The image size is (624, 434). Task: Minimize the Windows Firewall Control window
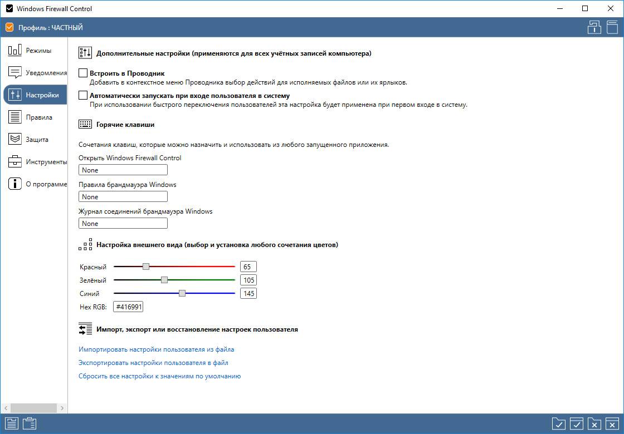560,8
